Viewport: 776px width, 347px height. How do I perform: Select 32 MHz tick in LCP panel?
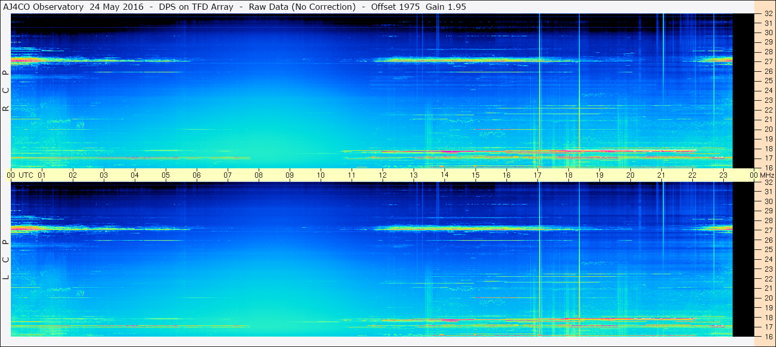coord(768,182)
